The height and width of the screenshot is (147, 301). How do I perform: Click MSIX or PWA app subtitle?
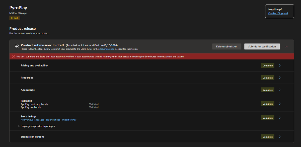click(x=18, y=13)
